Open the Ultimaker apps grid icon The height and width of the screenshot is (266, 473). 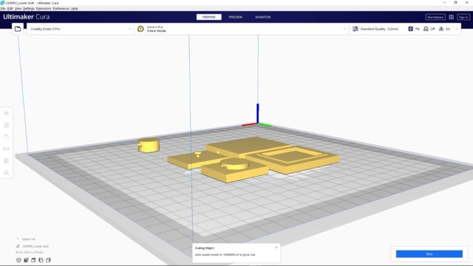451,17
